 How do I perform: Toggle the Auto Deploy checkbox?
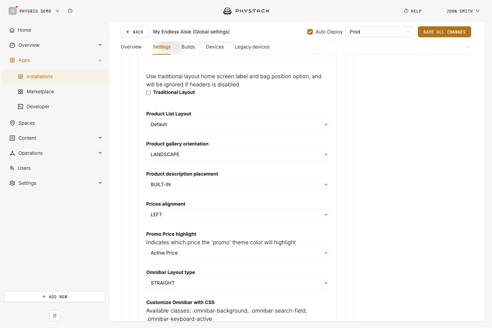pos(310,32)
